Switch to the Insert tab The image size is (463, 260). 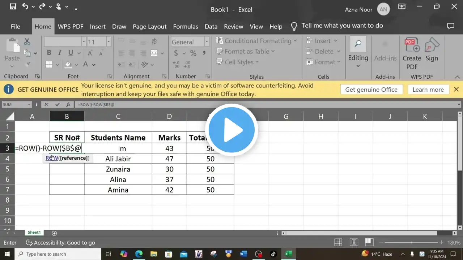tap(98, 26)
